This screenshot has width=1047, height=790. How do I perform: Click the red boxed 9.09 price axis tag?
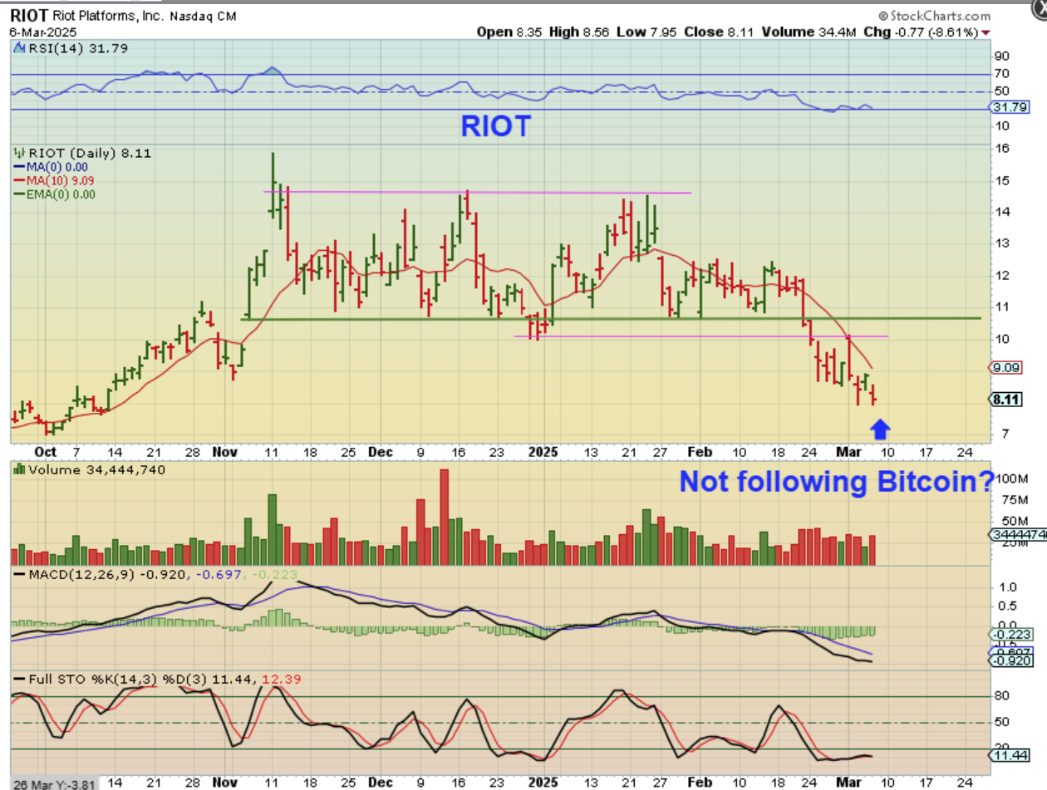[x=1007, y=367]
